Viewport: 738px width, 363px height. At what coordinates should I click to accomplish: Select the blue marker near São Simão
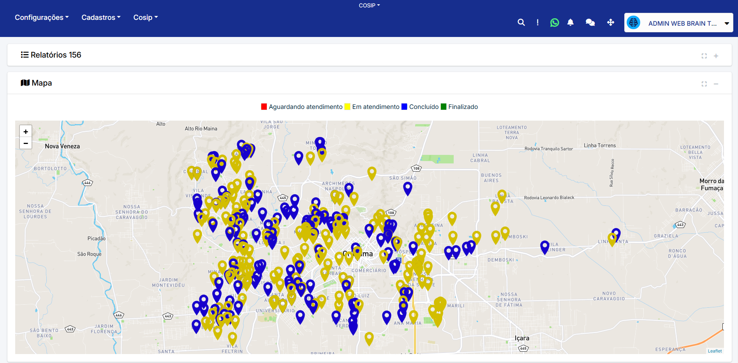tap(407, 188)
